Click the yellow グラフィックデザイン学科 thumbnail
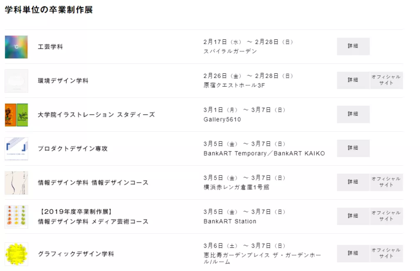Screen dimensions: 420x271 point(16,254)
